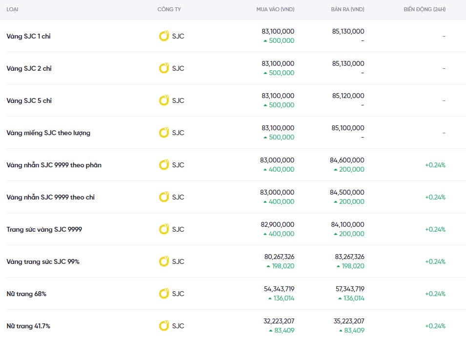The height and width of the screenshot is (340, 466).
Task: Select SJC logo in Trang sức vàng SJC 9999 row
Action: coord(164,229)
